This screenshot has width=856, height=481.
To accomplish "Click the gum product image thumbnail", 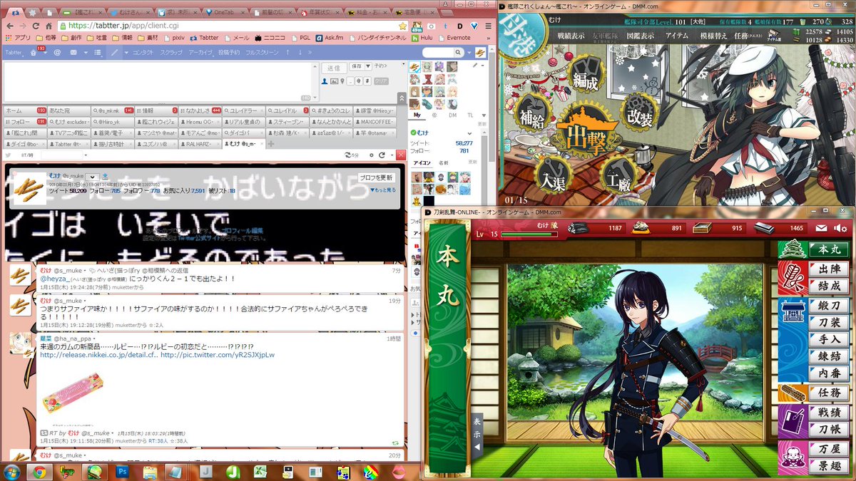I will [x=73, y=392].
